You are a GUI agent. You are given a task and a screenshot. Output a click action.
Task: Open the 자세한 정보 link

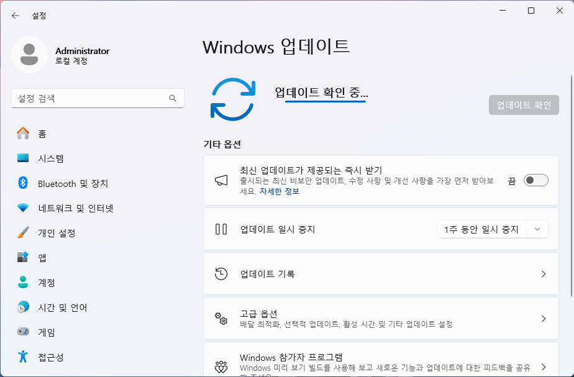[x=280, y=191]
